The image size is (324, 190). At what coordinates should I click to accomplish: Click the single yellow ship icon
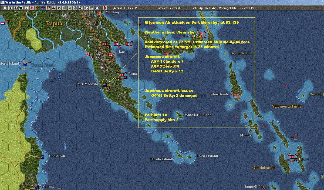point(54,8)
